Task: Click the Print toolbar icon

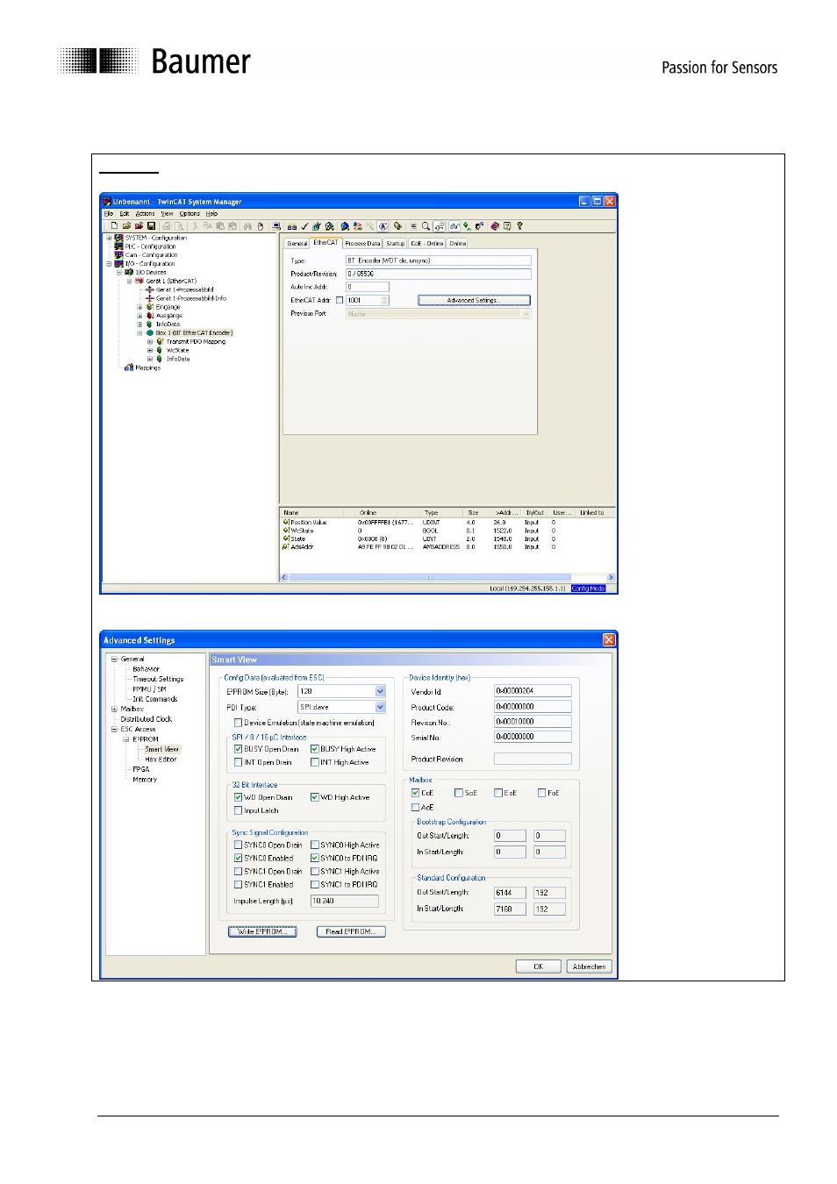Action: [167, 225]
